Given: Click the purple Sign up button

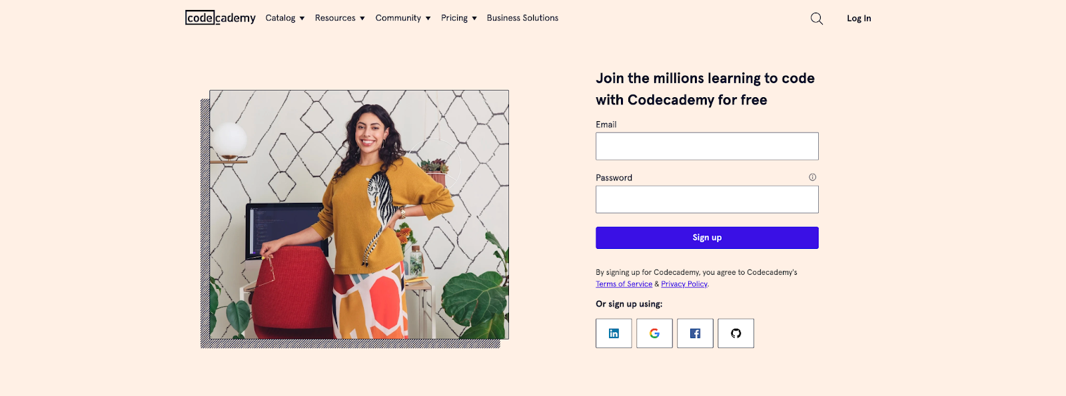Looking at the screenshot, I should (x=707, y=238).
